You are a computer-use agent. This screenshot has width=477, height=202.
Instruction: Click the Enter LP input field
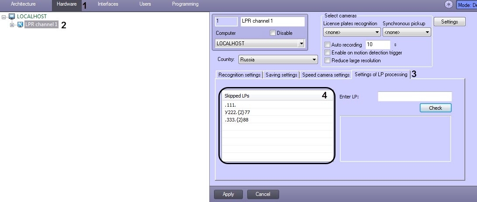point(415,97)
